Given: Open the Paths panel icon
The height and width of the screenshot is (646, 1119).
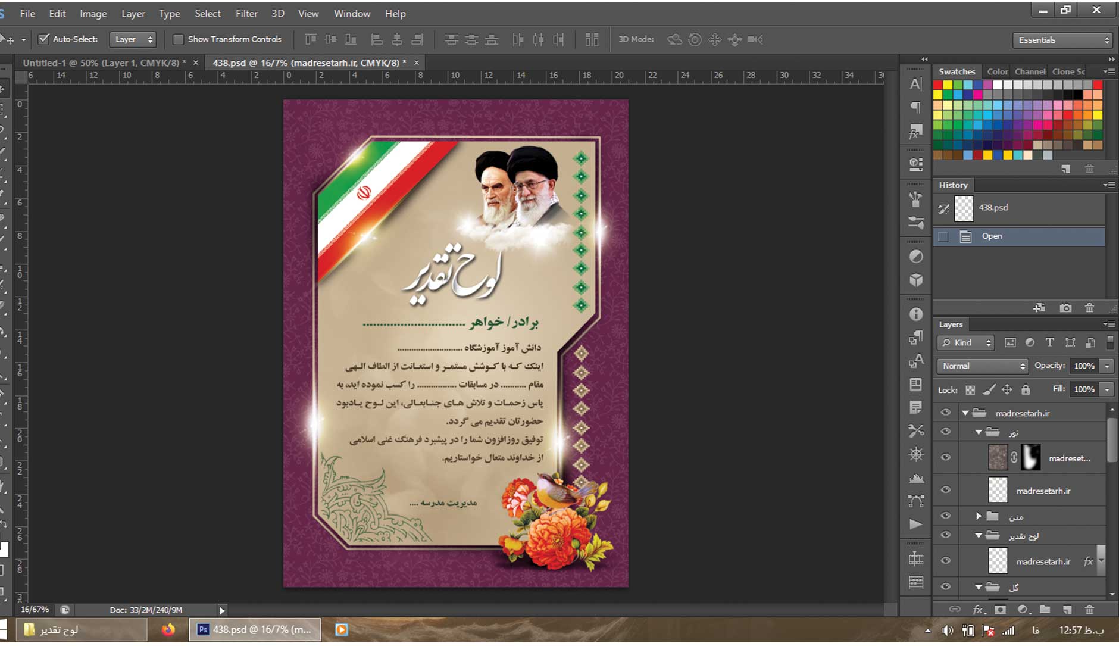Looking at the screenshot, I should (916, 501).
